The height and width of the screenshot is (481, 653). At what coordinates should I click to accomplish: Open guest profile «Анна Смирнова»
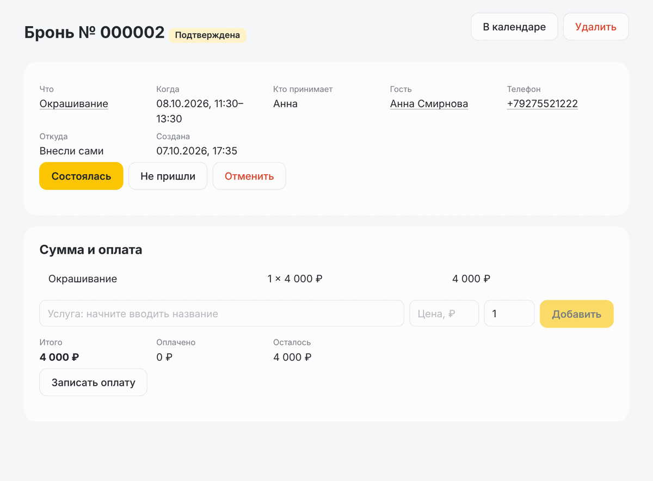pyautogui.click(x=429, y=104)
